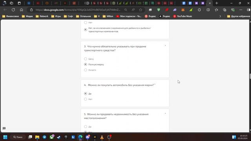Open the Яндекс bookmark with red icon
This screenshot has height=141, width=251.
(150, 16)
